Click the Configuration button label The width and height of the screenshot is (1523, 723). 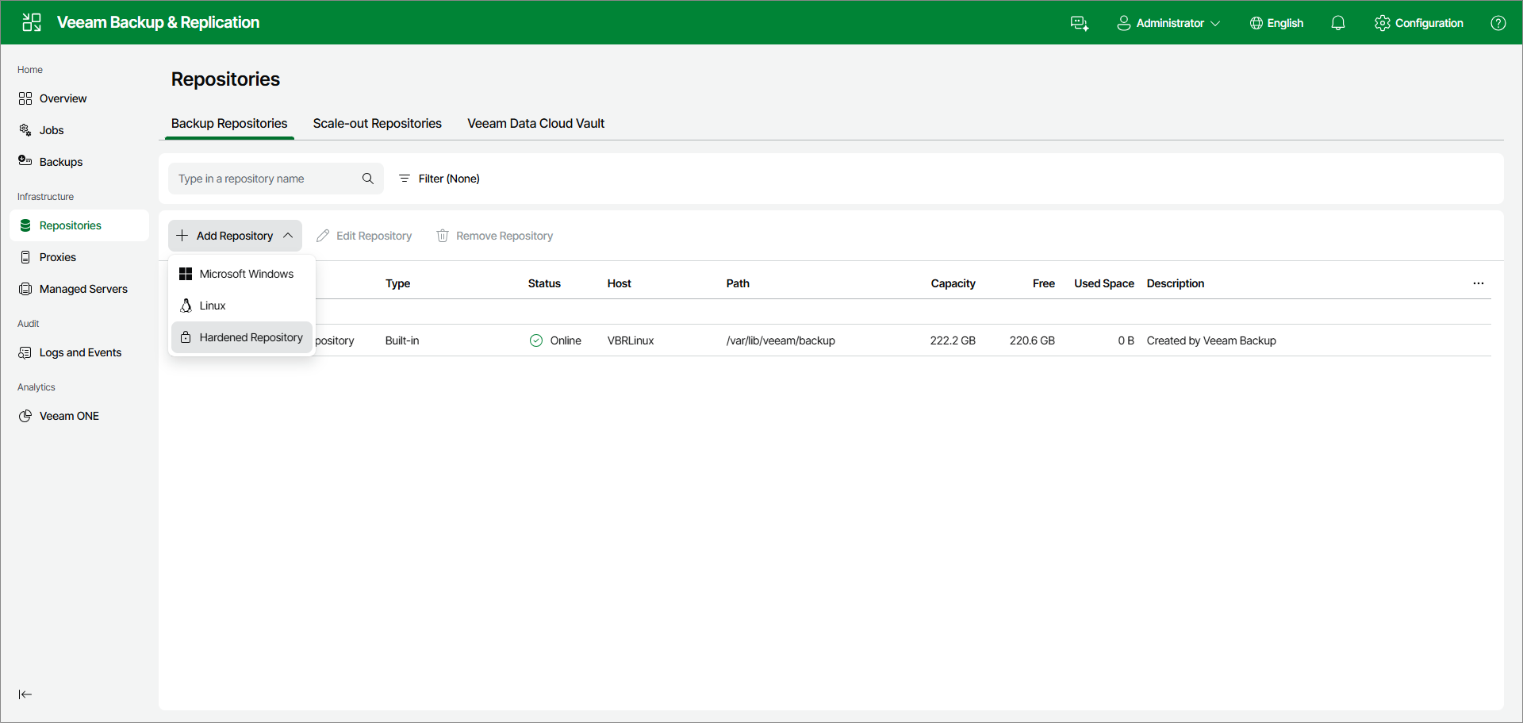tap(1429, 23)
